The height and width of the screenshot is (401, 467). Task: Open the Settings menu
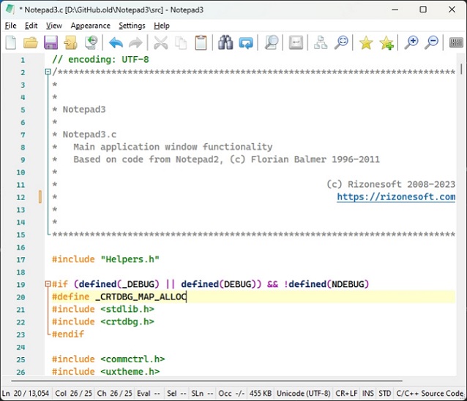pos(132,26)
